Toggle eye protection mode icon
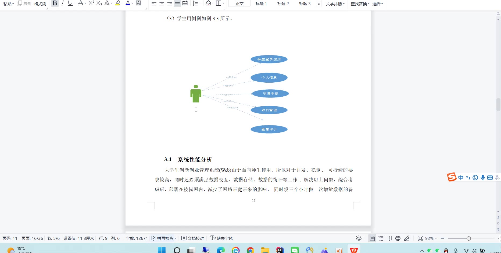 pyautogui.click(x=359, y=238)
